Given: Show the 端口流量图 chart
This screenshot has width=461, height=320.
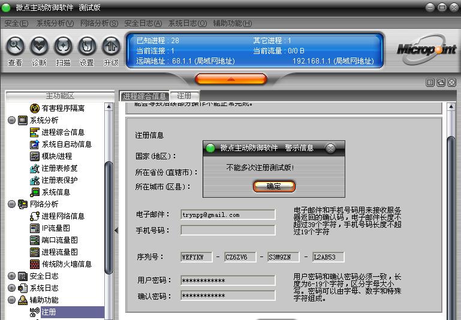Looking at the screenshot, I should coord(59,240).
